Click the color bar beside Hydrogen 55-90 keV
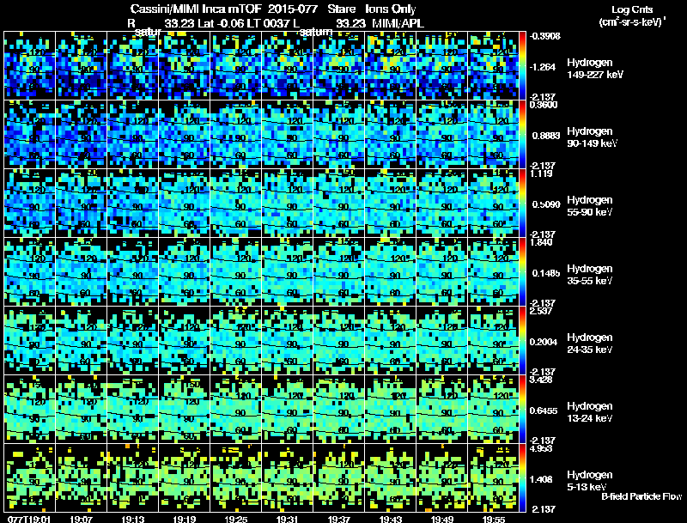Viewport: 687px width, 523px height. pos(522,203)
